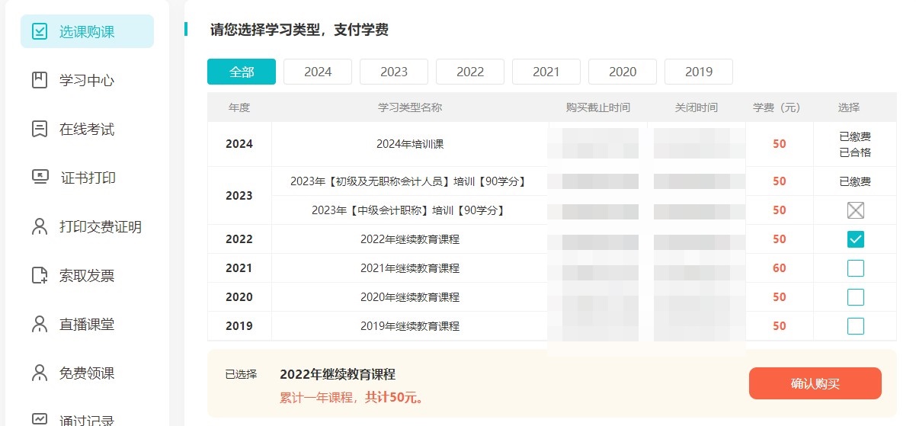Click 已缴费 status in 2023 初级 row
The image size is (916, 426).
855,181
